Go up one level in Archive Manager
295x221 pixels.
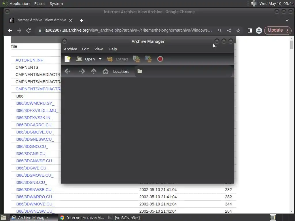(x=94, y=71)
